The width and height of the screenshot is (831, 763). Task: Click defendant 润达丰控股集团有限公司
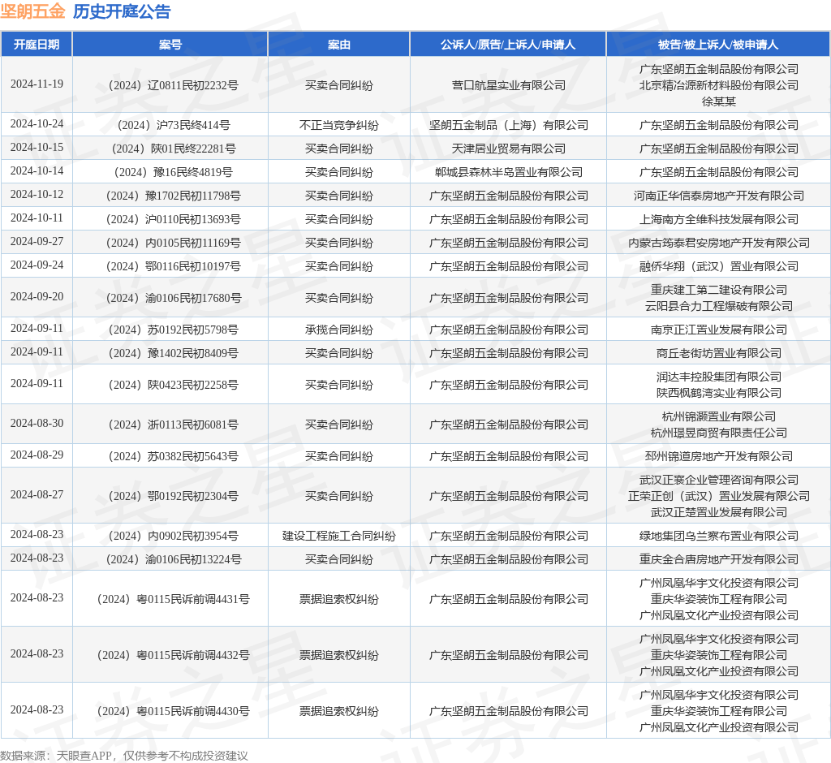(x=719, y=377)
